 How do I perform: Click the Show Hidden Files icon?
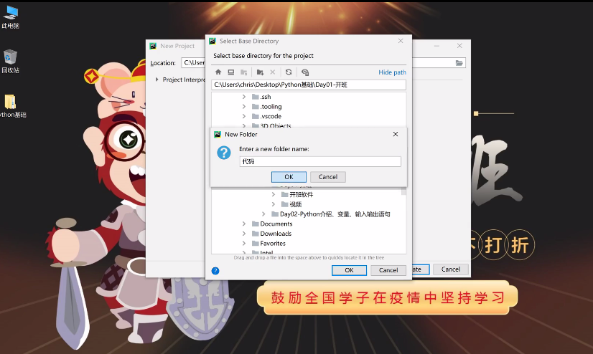[x=305, y=72]
